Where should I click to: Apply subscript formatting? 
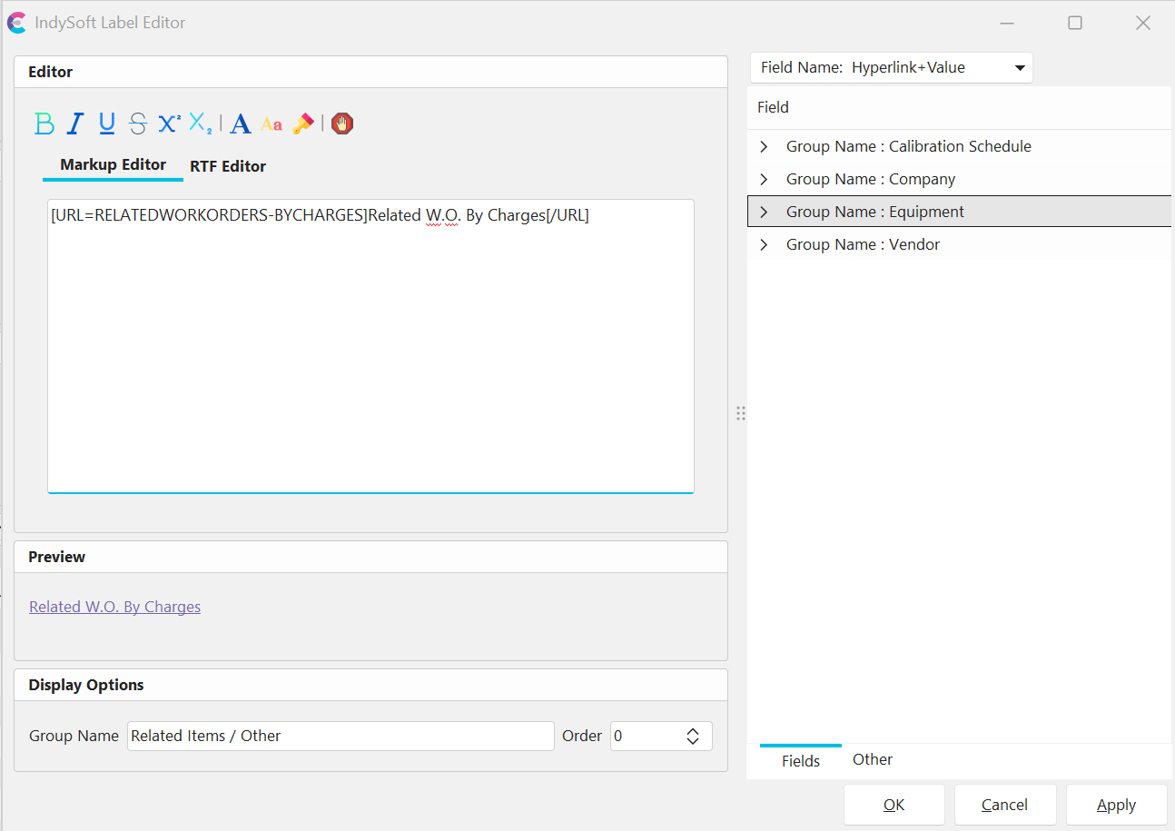pos(201,124)
